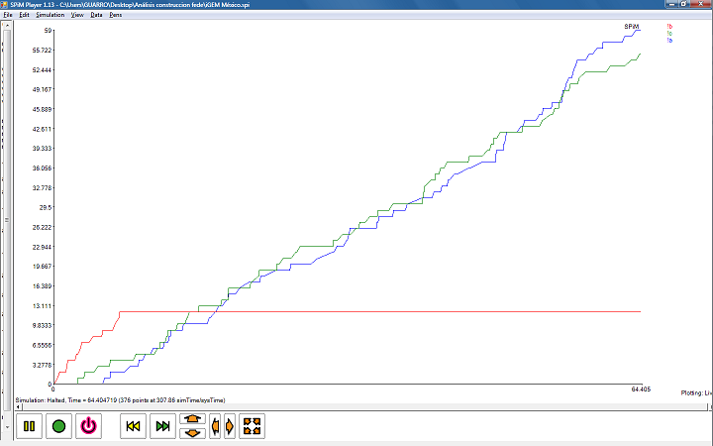Click the orange right horizontal arrow
713x446 pixels.
(x=230, y=426)
